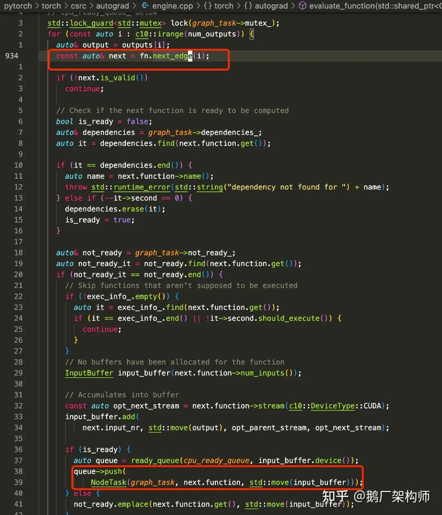Viewport: 442px width, 515px height.
Task: Click the chevron between pytorch and torch
Action: [x=37, y=5]
